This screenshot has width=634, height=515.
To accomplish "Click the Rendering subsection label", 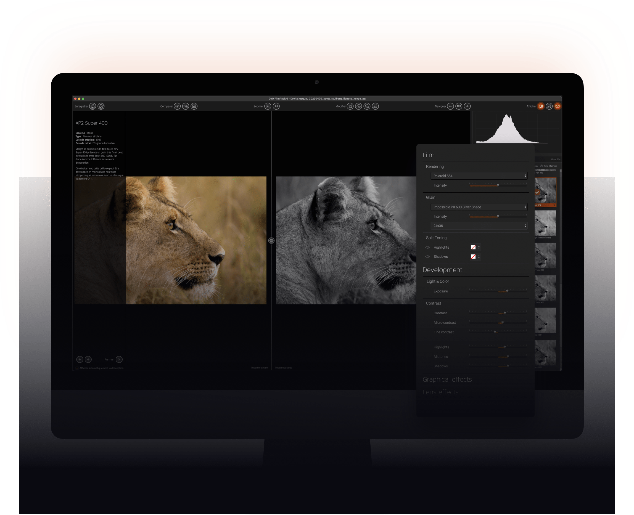I will (435, 166).
